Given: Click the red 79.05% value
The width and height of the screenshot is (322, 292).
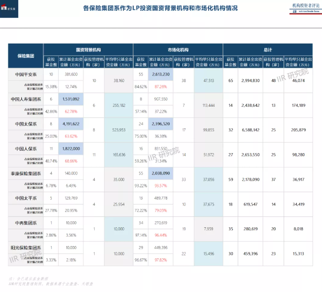Looking at the screenshot, I should coord(161,210).
